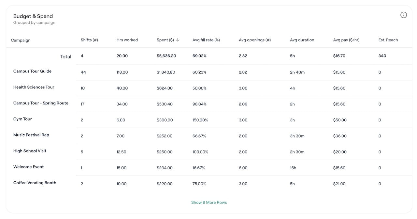This screenshot has width=417, height=219.
Task: Sort table by Est. Reach header
Action: point(388,40)
